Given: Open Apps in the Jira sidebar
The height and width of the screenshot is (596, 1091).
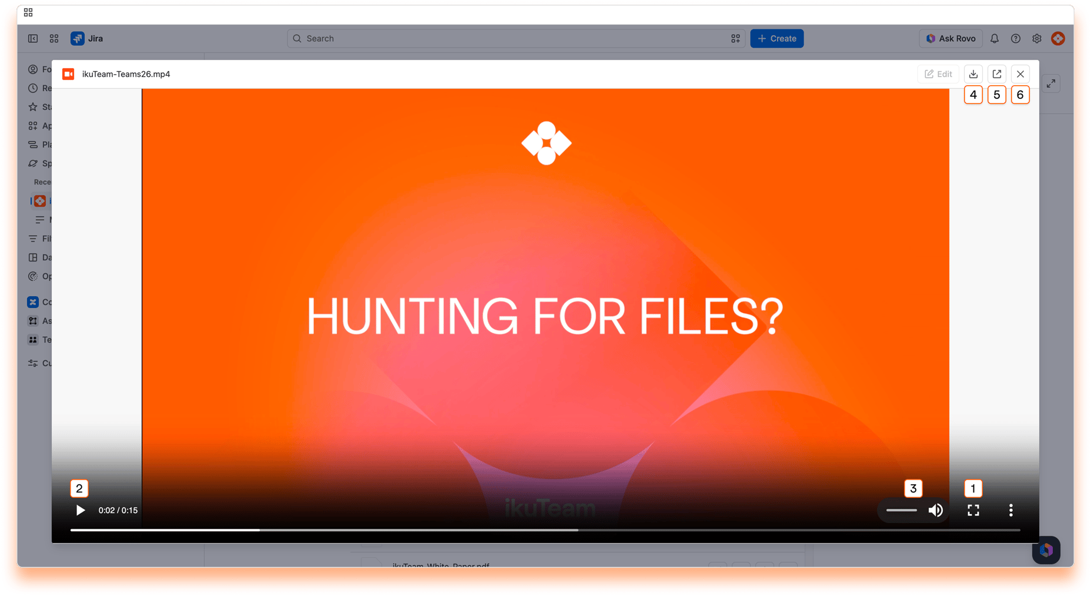Looking at the screenshot, I should tap(39, 126).
